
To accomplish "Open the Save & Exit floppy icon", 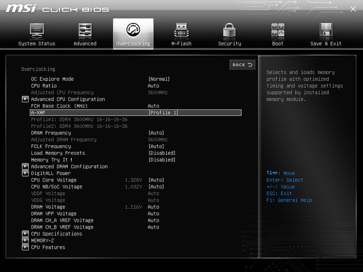I will pyautogui.click(x=326, y=29).
